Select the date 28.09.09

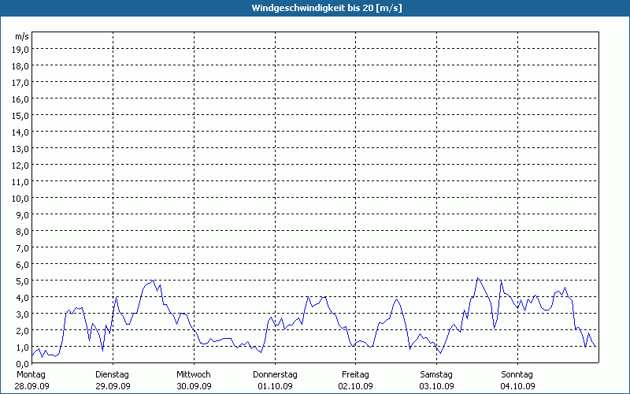tap(31, 386)
